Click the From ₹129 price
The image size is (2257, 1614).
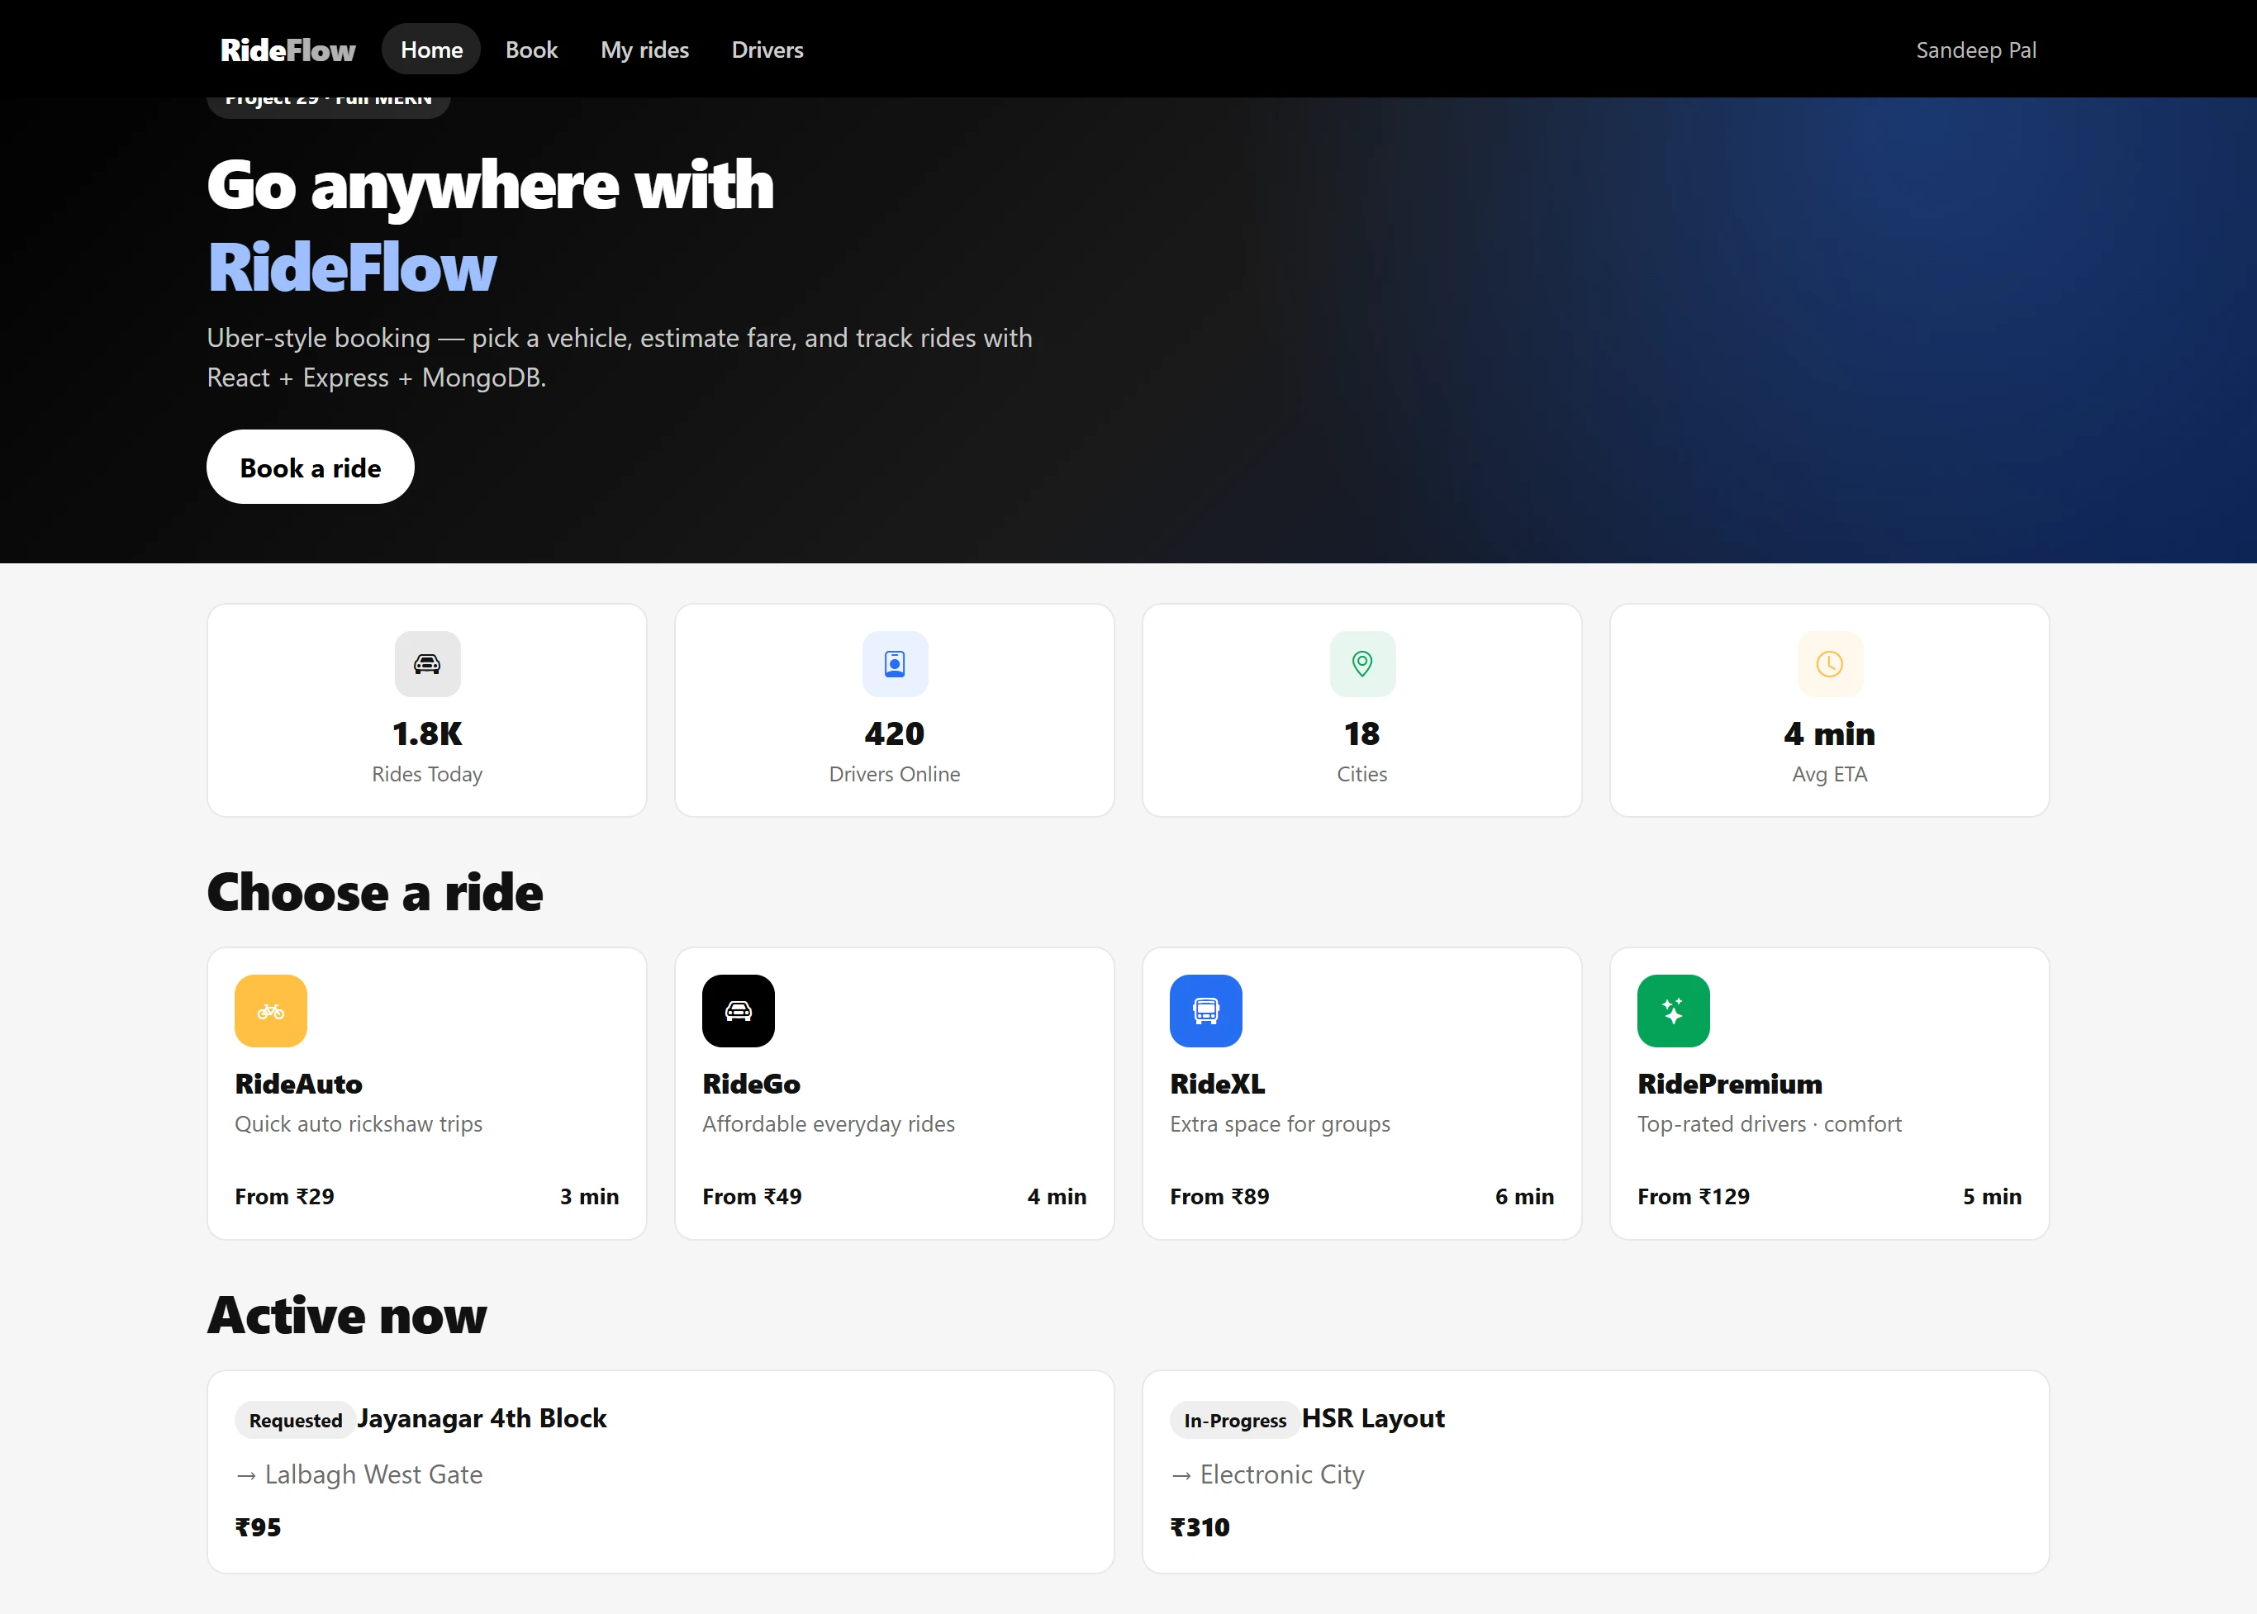(1694, 1197)
